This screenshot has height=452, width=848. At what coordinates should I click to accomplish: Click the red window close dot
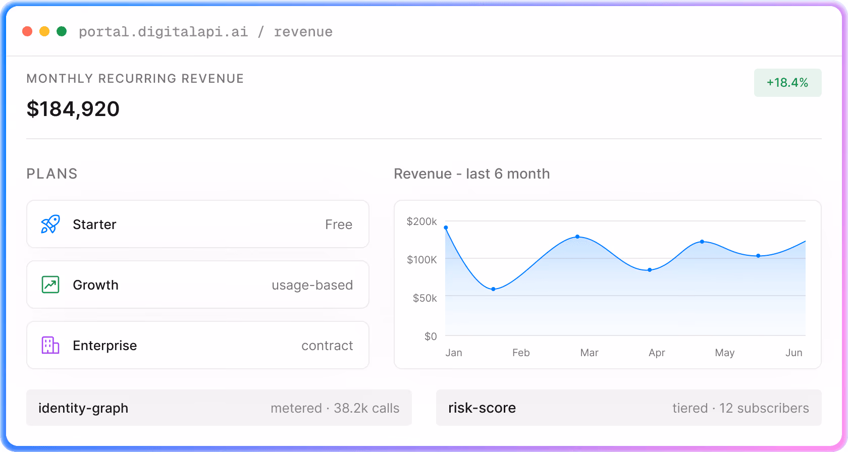coord(28,31)
